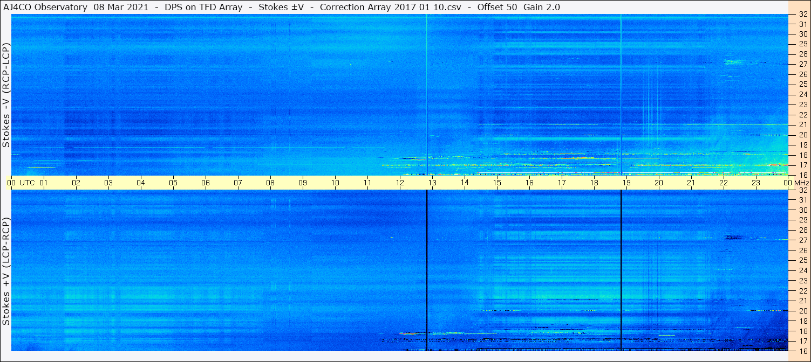Click the Gain 2.0 value in header

coord(542,7)
